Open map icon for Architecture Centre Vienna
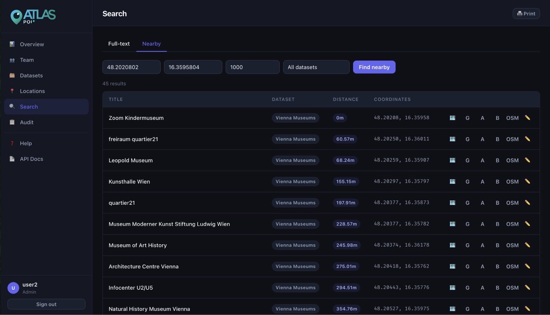The height and width of the screenshot is (315, 550). (452, 267)
